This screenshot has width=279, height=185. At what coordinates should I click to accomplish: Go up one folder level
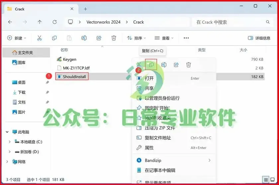pyautogui.click(x=40, y=22)
